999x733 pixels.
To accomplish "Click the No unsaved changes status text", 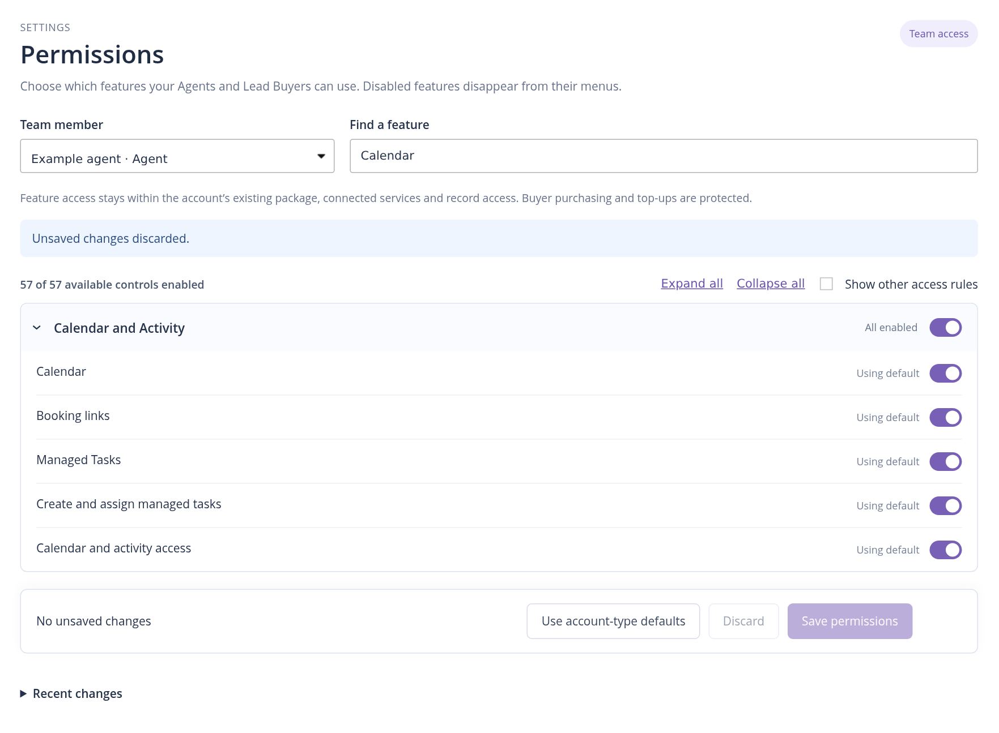I will point(93,621).
